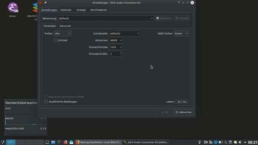The height and width of the screenshot is (145, 258).
Task: Increase Perioden/Puffer with the up arrow
Action: click(x=121, y=53)
